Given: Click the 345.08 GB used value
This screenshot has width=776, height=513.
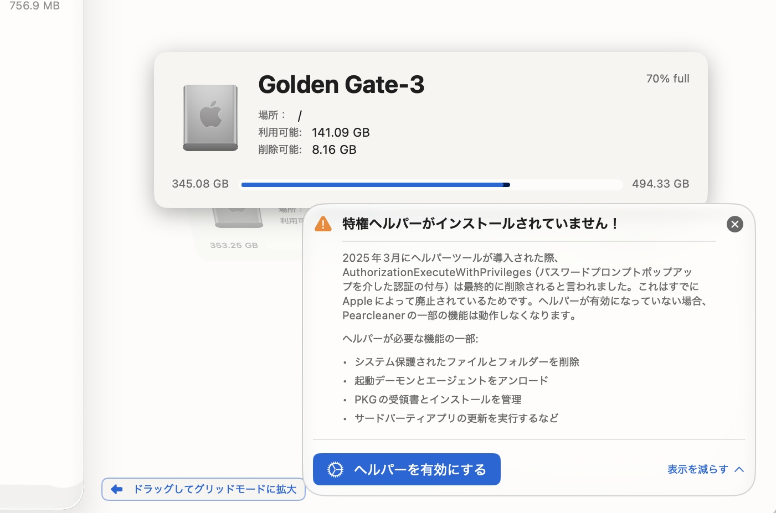Looking at the screenshot, I should click(x=200, y=184).
